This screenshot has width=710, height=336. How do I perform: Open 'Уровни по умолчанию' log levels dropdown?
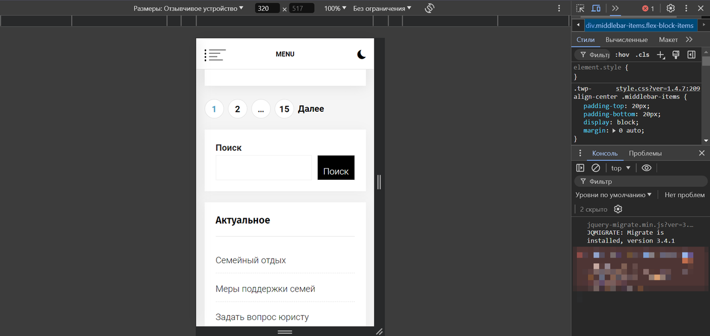pyautogui.click(x=614, y=195)
